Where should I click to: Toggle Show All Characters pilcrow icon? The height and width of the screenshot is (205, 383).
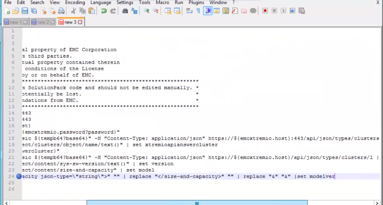coord(198,11)
